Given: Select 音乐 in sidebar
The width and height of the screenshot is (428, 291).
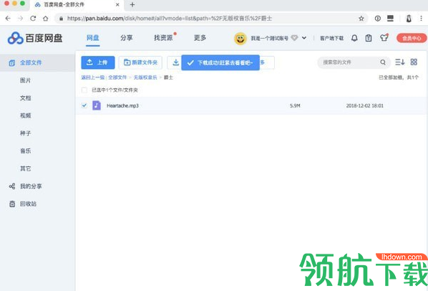Looking at the screenshot, I should point(25,151).
